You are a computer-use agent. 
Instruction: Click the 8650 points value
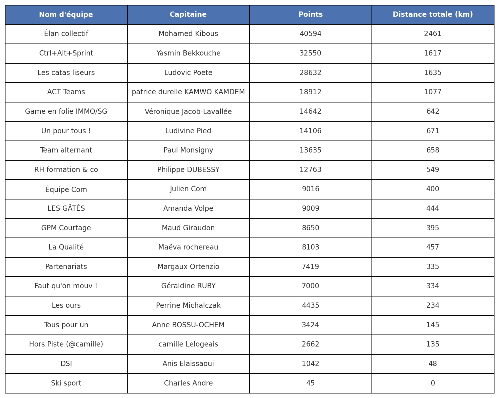click(x=310, y=228)
